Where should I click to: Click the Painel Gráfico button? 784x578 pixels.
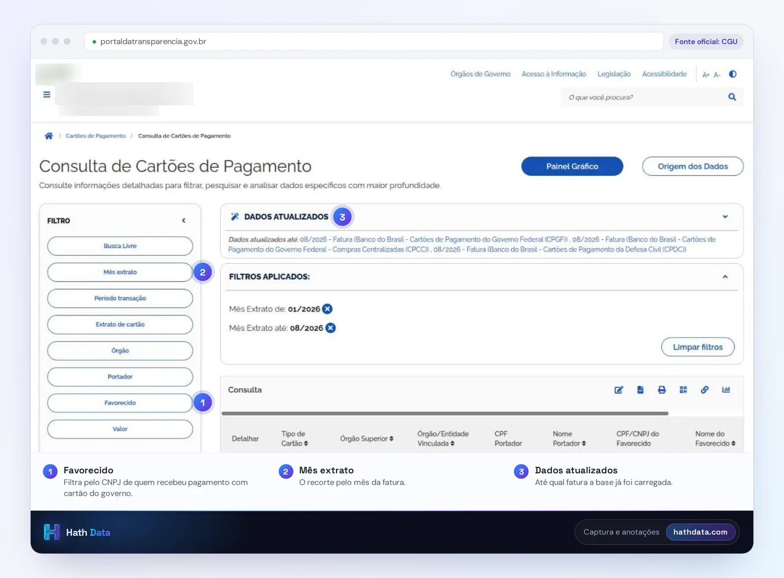pyautogui.click(x=572, y=166)
